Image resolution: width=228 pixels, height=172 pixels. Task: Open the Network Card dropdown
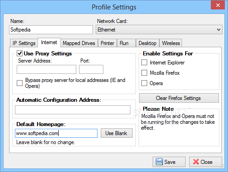tap(159, 30)
